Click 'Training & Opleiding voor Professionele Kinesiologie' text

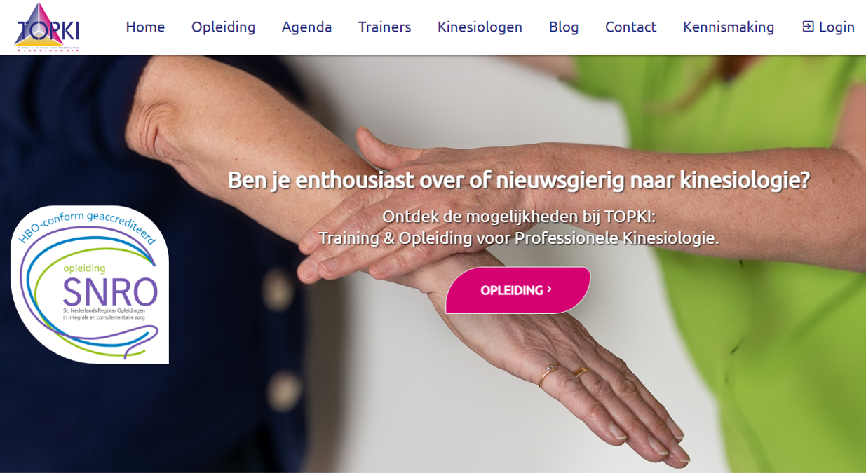[519, 238]
